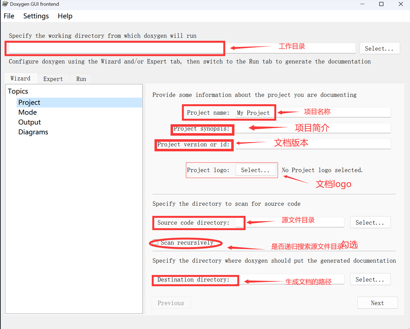Click Select for the Destination directory
Viewport: 410px width, 329px height.
370,279
